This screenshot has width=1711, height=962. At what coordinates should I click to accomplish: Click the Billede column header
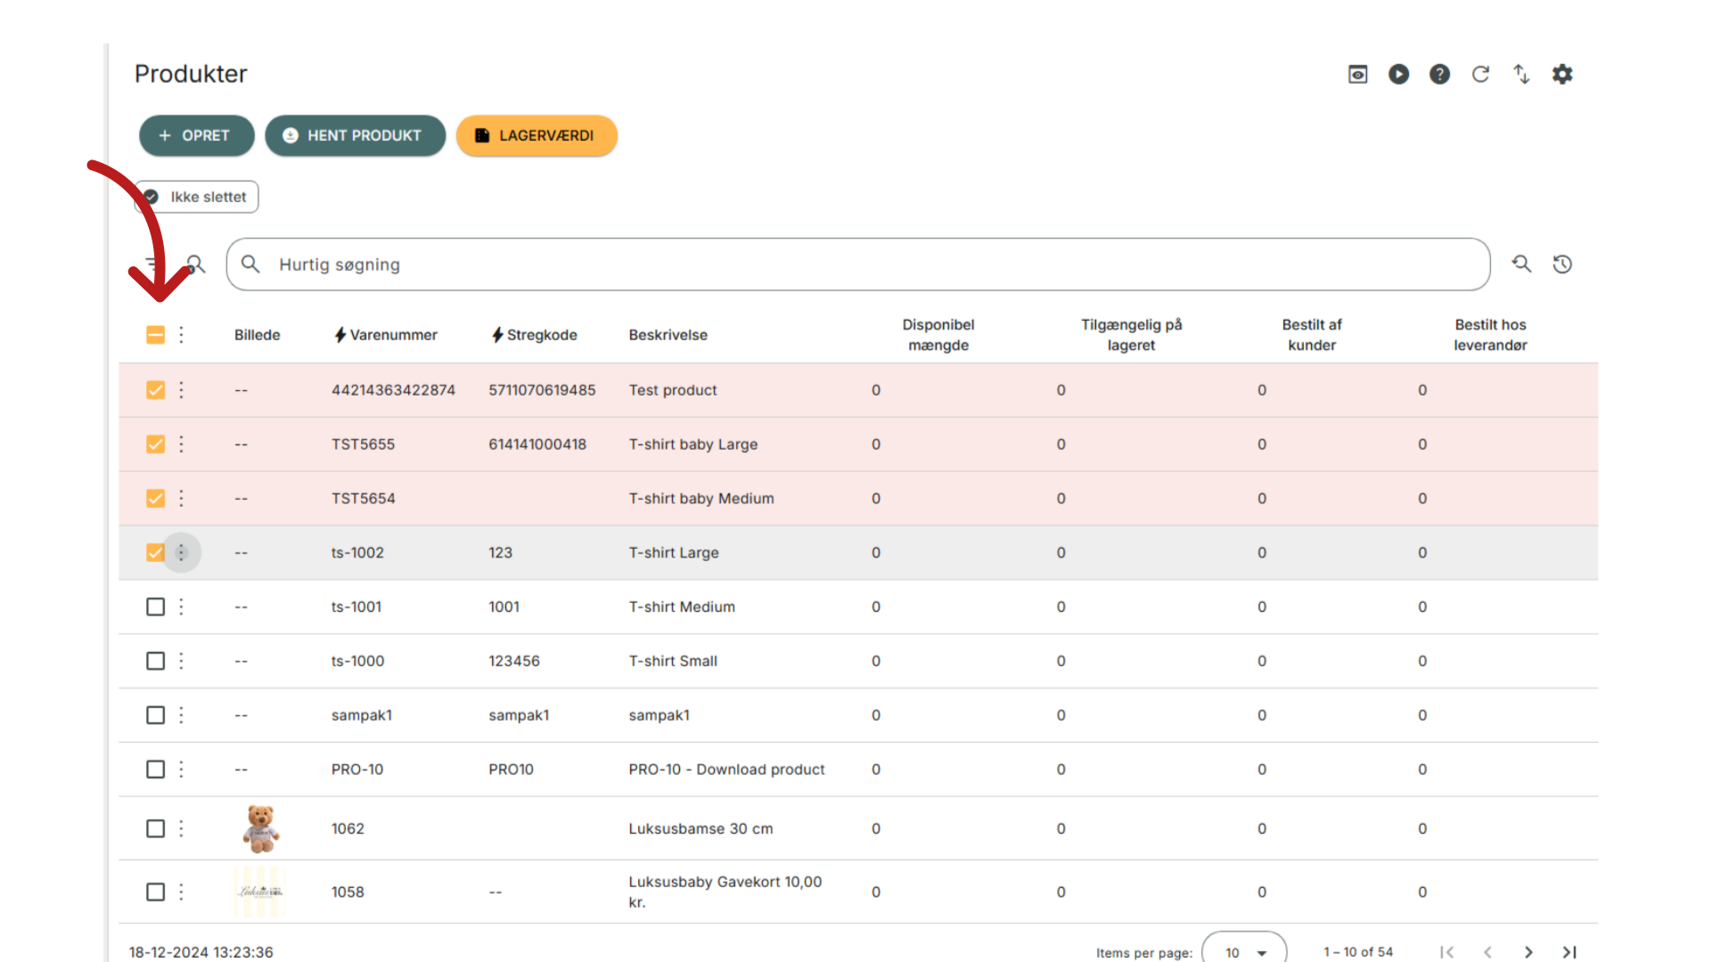click(257, 335)
